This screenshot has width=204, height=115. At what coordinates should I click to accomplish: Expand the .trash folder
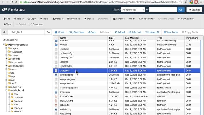click(6, 69)
